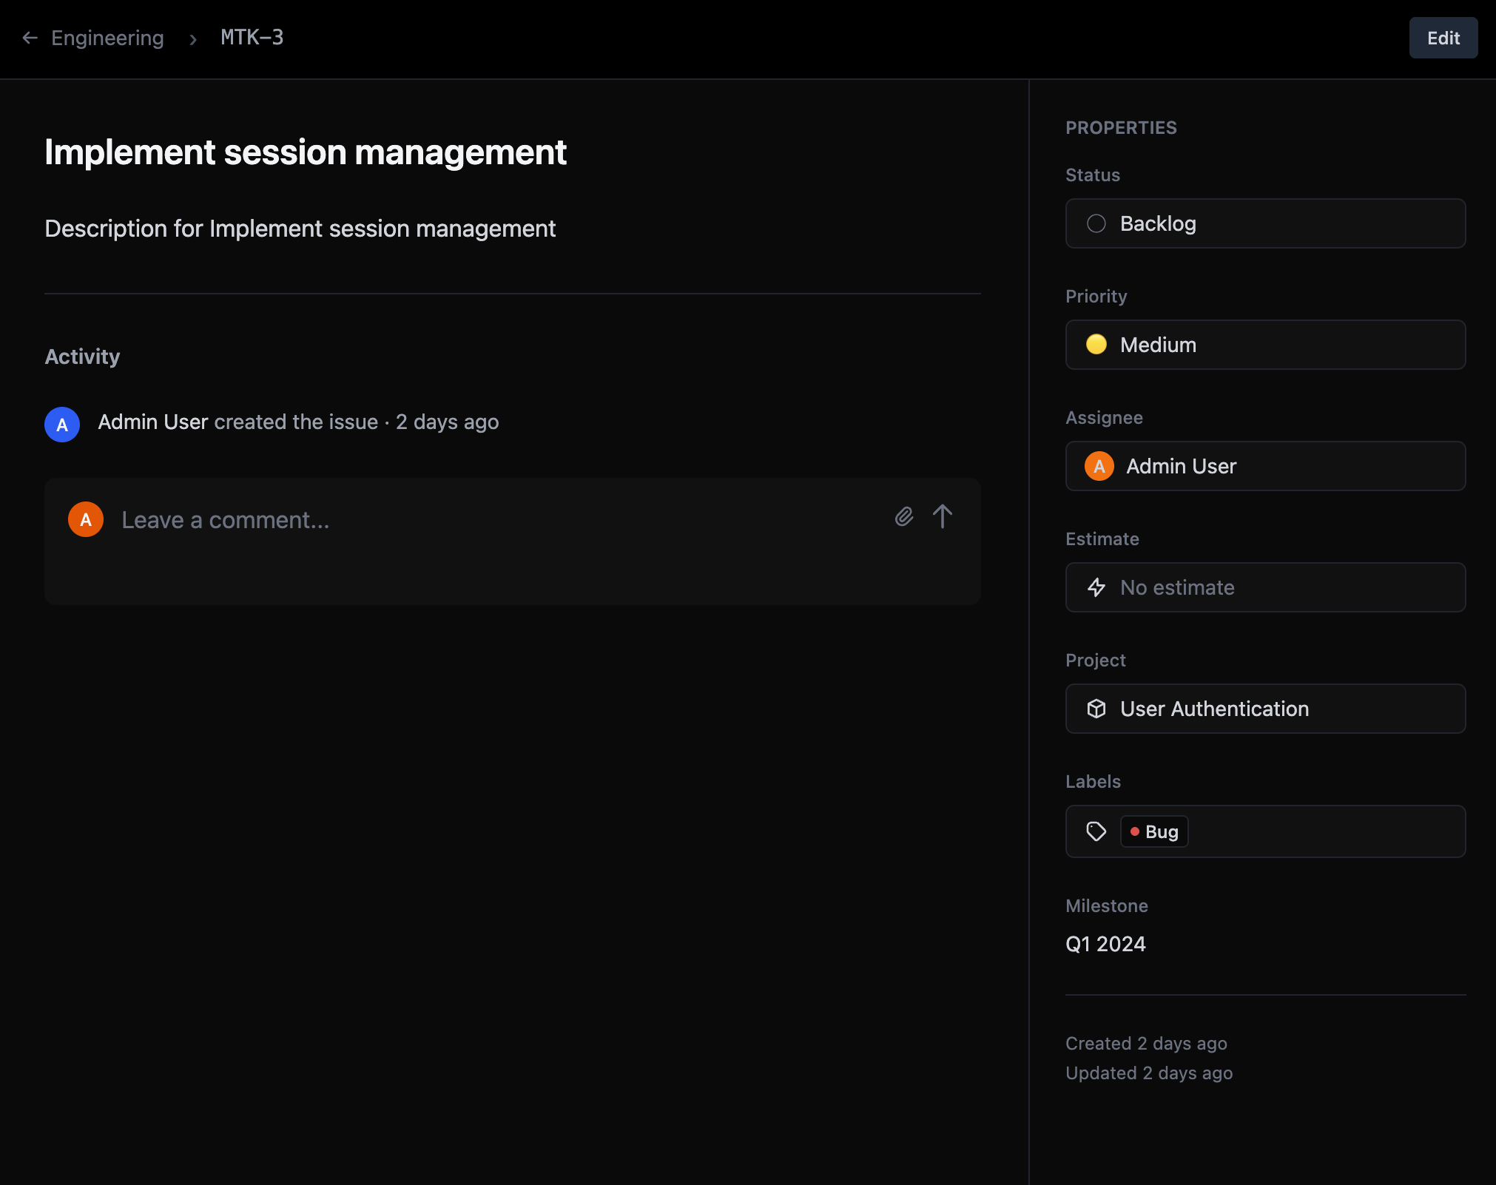Open the Priority dropdown showing Medium
This screenshot has height=1185, width=1496.
(x=1264, y=345)
